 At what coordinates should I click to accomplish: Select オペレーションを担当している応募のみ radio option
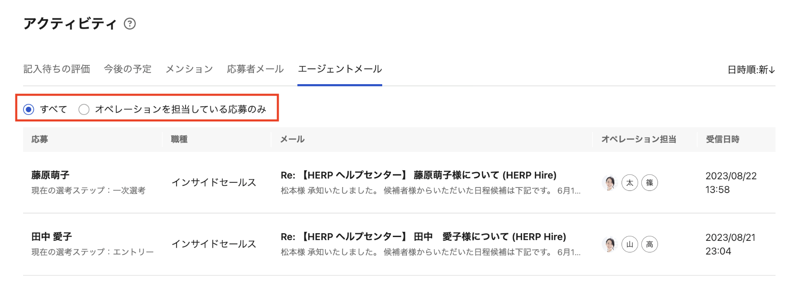click(84, 109)
